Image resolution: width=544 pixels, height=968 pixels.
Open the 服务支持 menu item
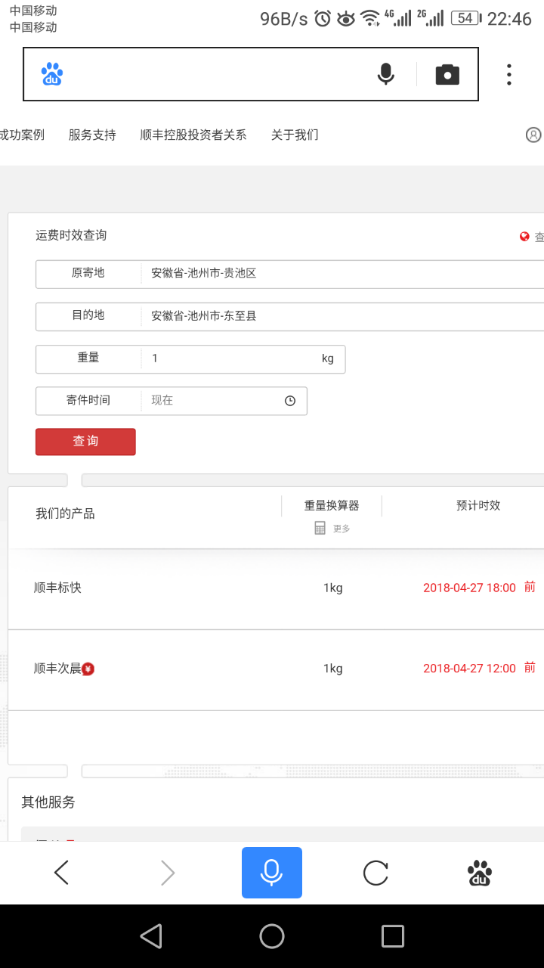click(x=92, y=135)
